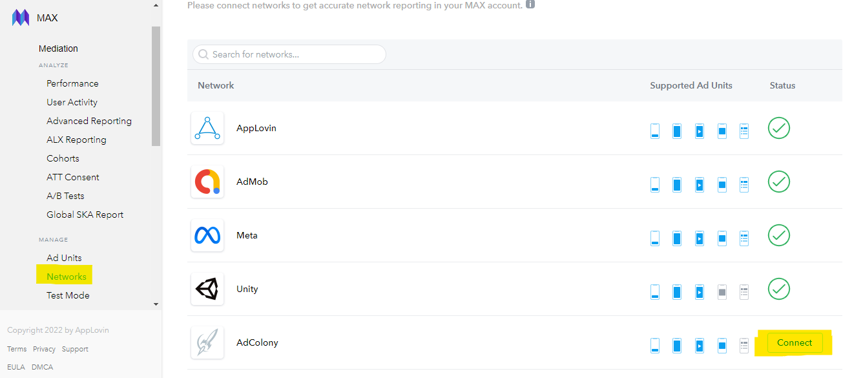Click the sidebar scroll down arrow
The height and width of the screenshot is (378, 863).
[x=156, y=304]
